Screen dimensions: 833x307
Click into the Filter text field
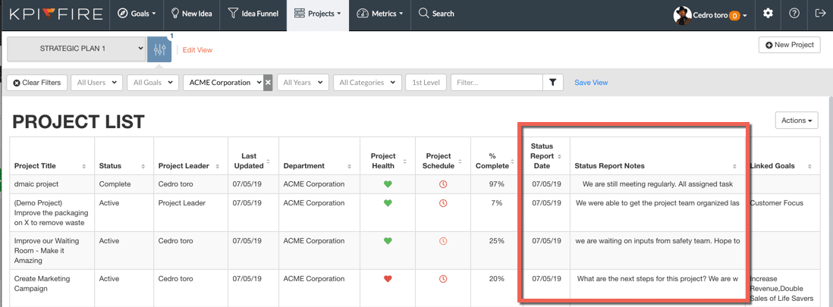pos(496,83)
